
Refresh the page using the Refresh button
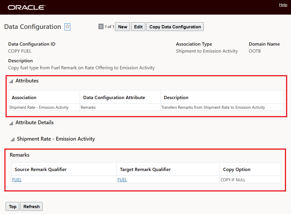coord(31,206)
